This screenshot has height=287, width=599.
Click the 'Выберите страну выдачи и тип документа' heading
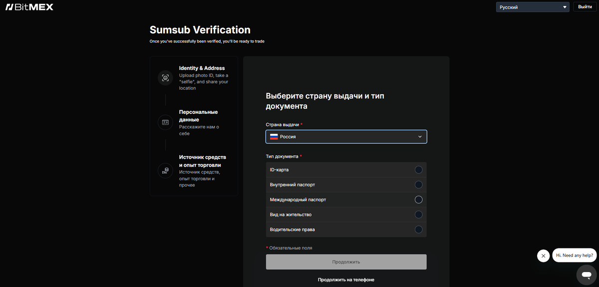tap(324, 101)
